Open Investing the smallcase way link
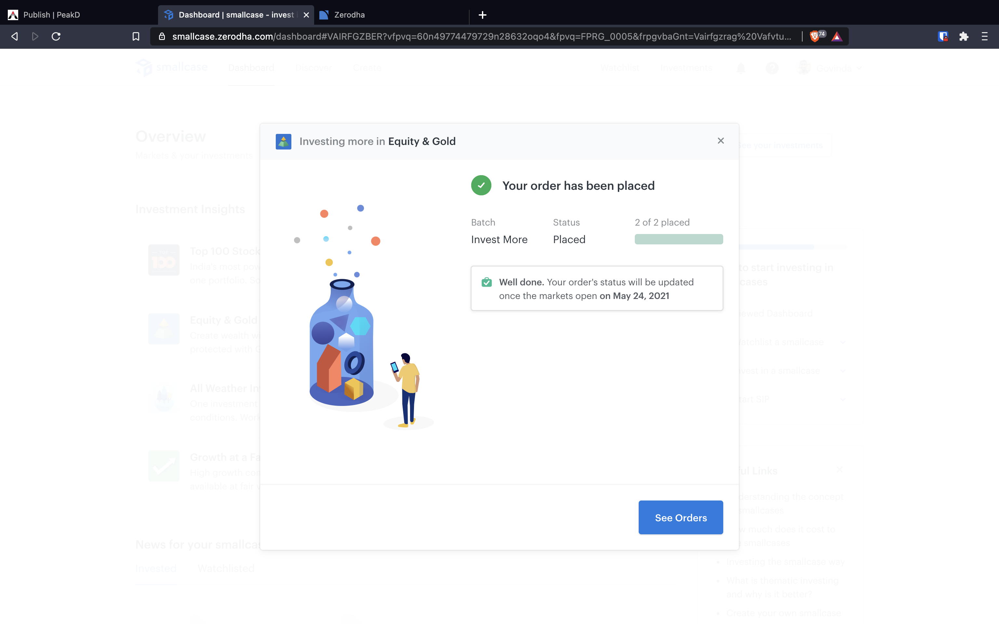 click(786, 562)
